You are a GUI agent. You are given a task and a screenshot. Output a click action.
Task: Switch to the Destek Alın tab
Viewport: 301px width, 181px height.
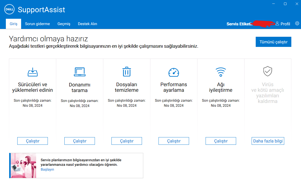(87, 24)
